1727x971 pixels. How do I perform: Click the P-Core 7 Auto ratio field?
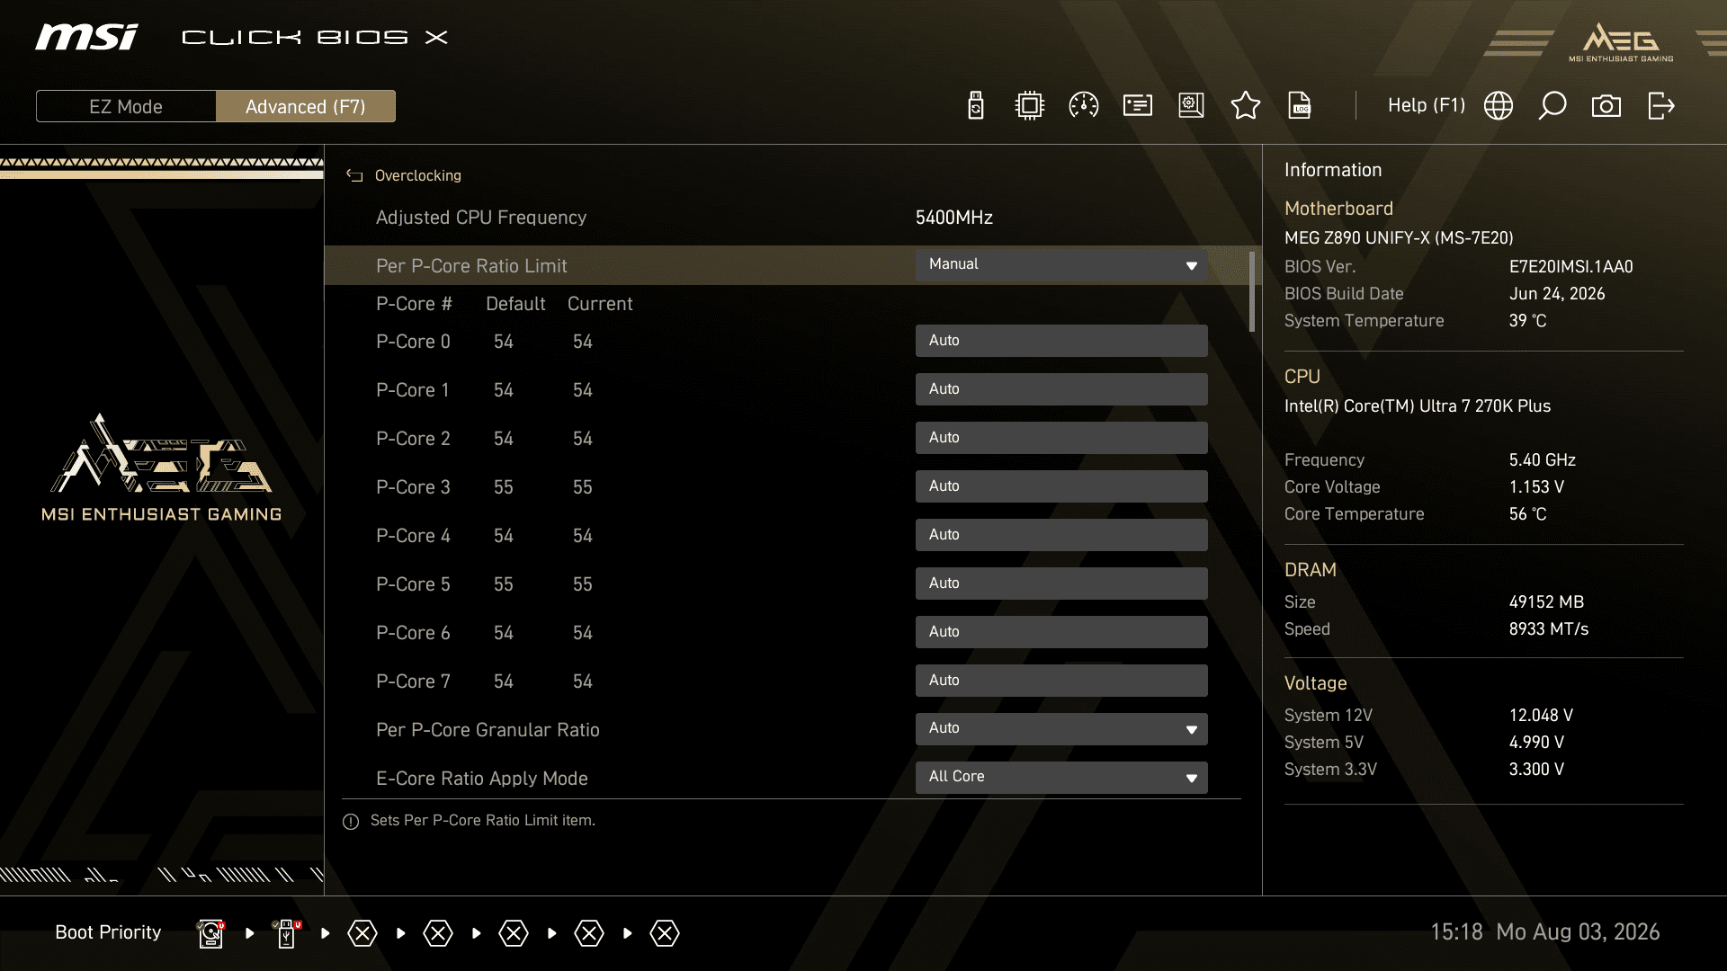1061,681
